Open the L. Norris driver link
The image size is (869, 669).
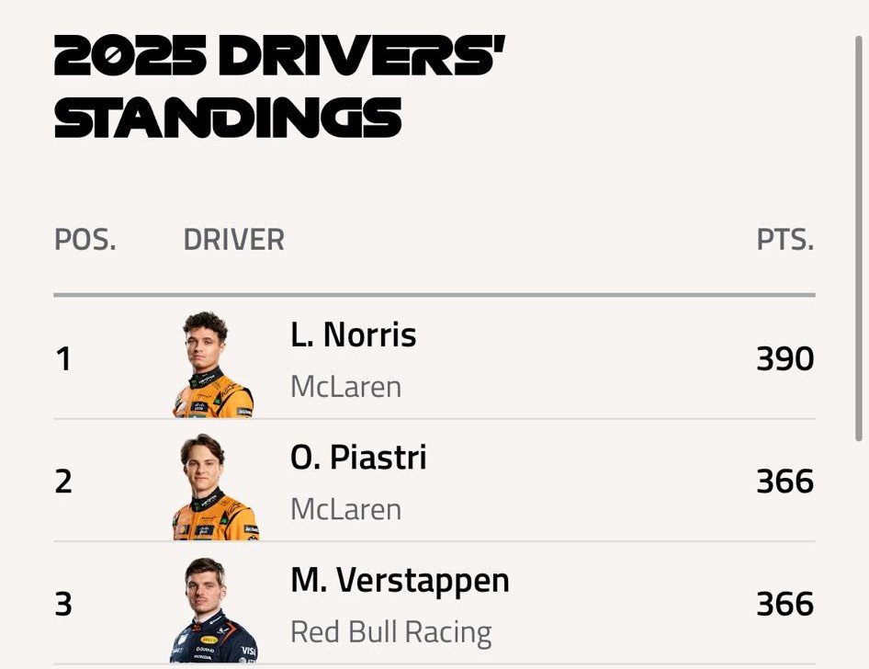(x=353, y=335)
